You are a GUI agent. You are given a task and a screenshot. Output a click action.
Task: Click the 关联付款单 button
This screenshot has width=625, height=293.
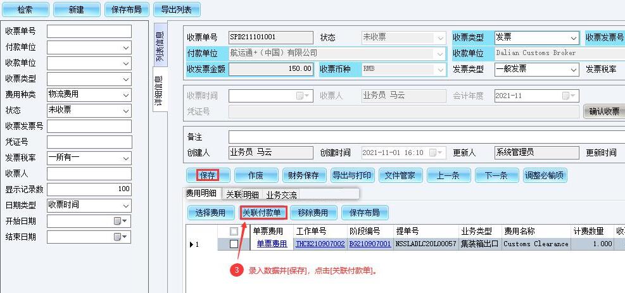tap(263, 213)
